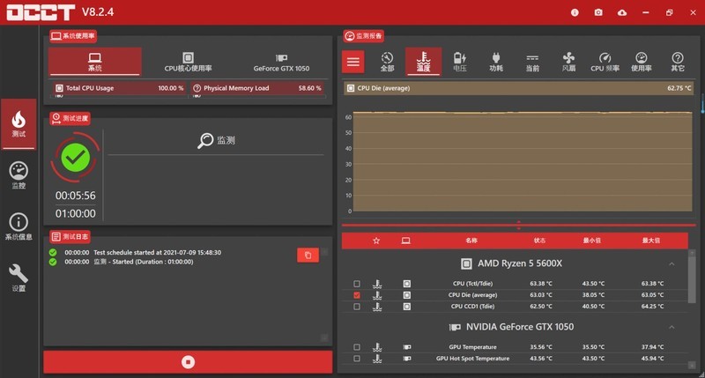The height and width of the screenshot is (378, 705).
Task: Sort by 状态 status column
Action: tap(539, 241)
